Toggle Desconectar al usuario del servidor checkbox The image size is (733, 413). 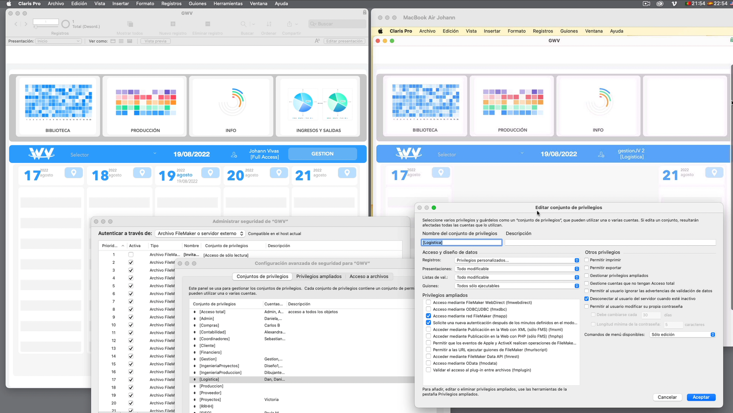(x=587, y=299)
